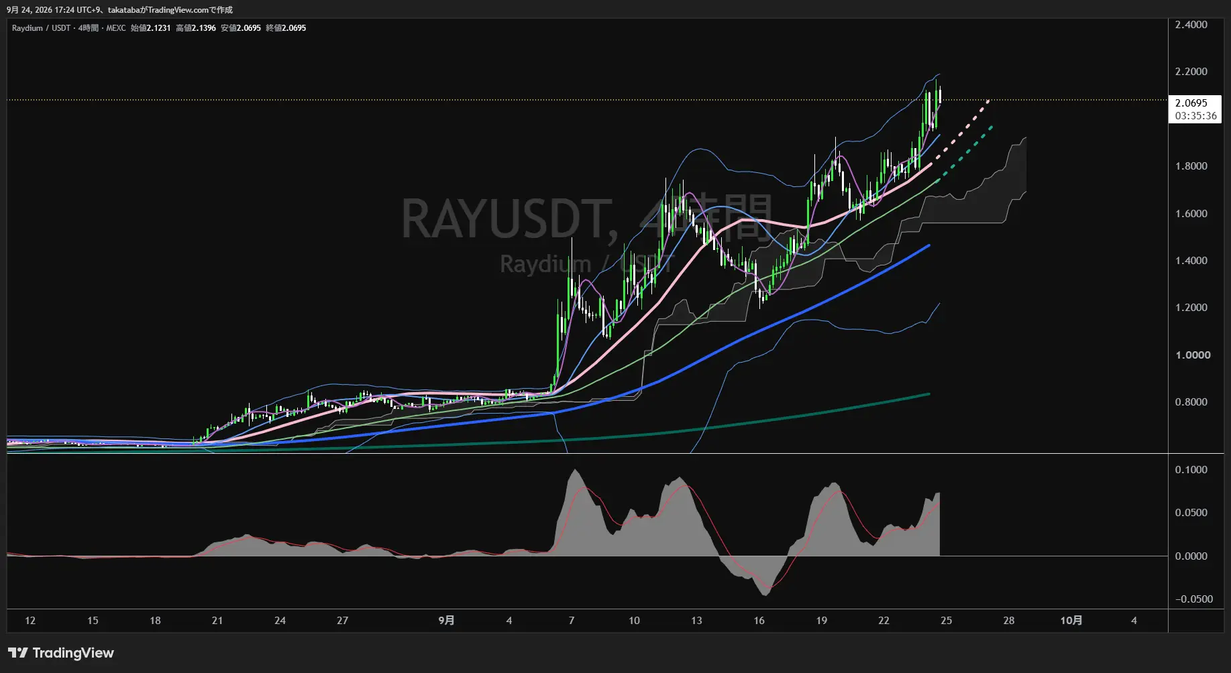Click the high value '高値2.1396'
Screen dimensions: 1231x673
[x=196, y=28]
